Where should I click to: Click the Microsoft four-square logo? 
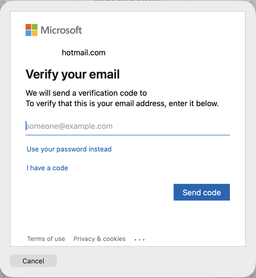point(32,30)
